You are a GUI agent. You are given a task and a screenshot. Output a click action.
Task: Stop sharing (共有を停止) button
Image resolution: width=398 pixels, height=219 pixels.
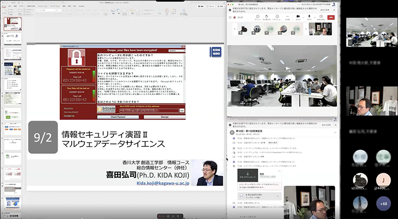[321, 17]
